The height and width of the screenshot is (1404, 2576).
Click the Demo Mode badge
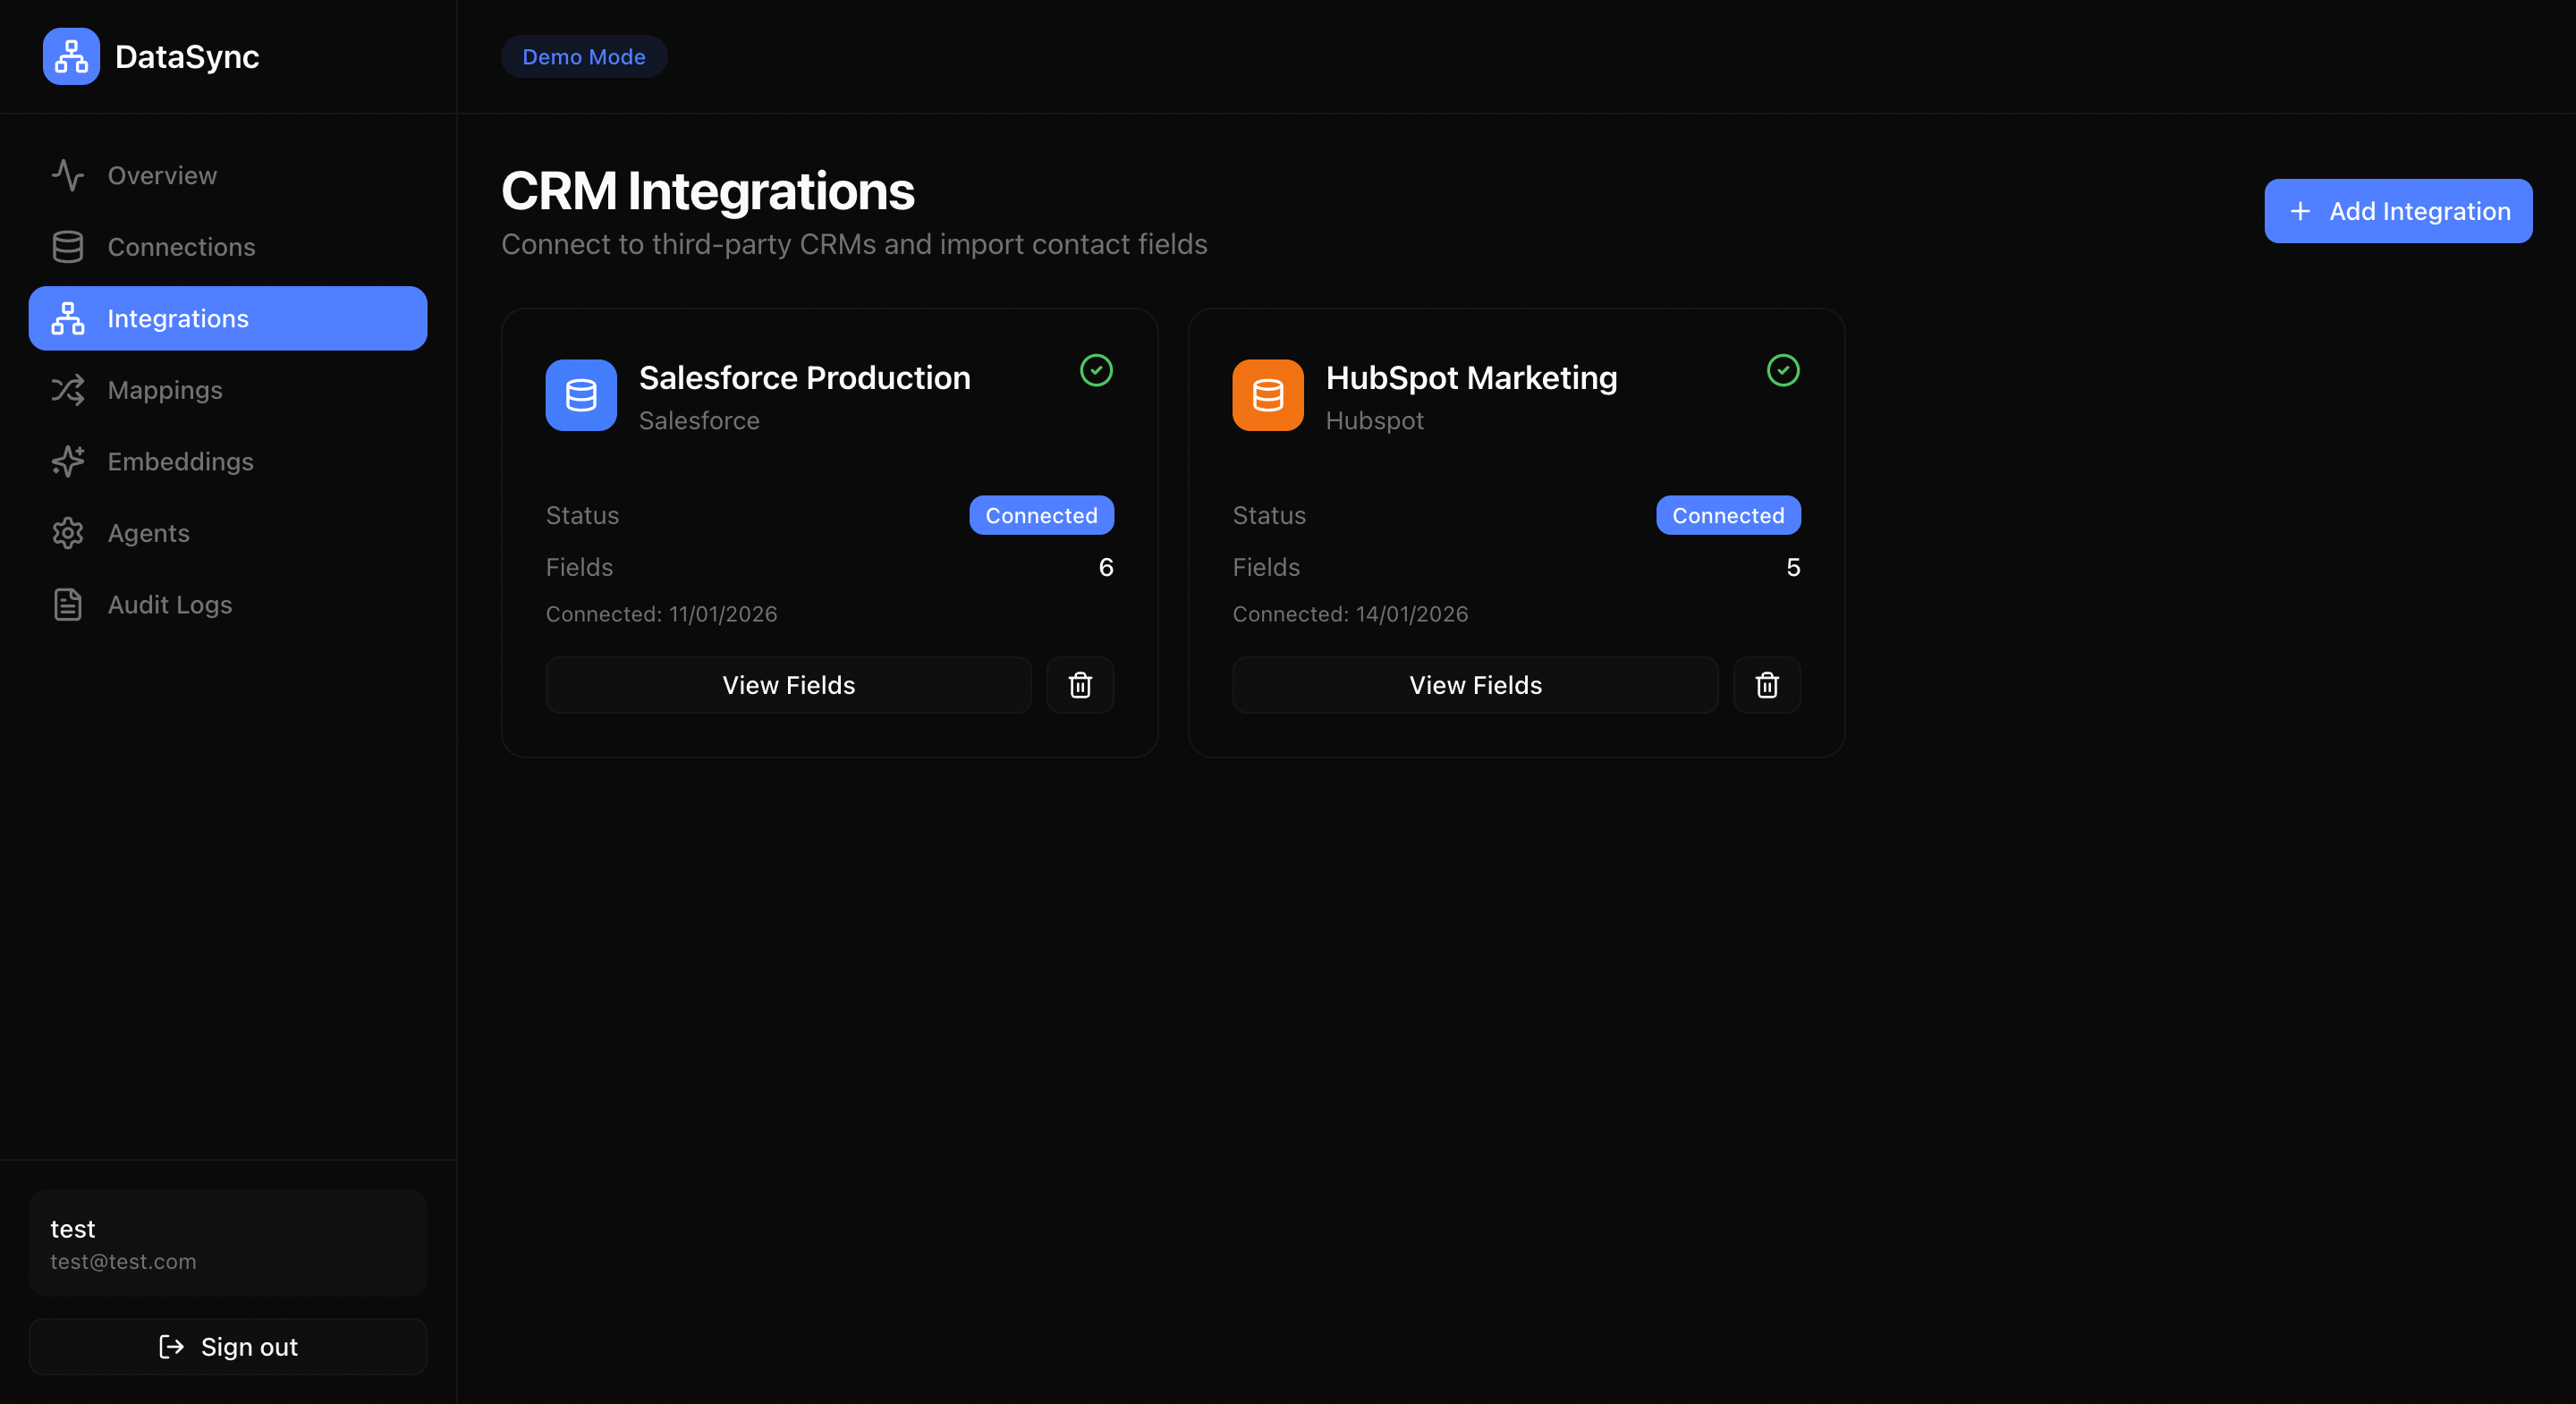point(583,56)
